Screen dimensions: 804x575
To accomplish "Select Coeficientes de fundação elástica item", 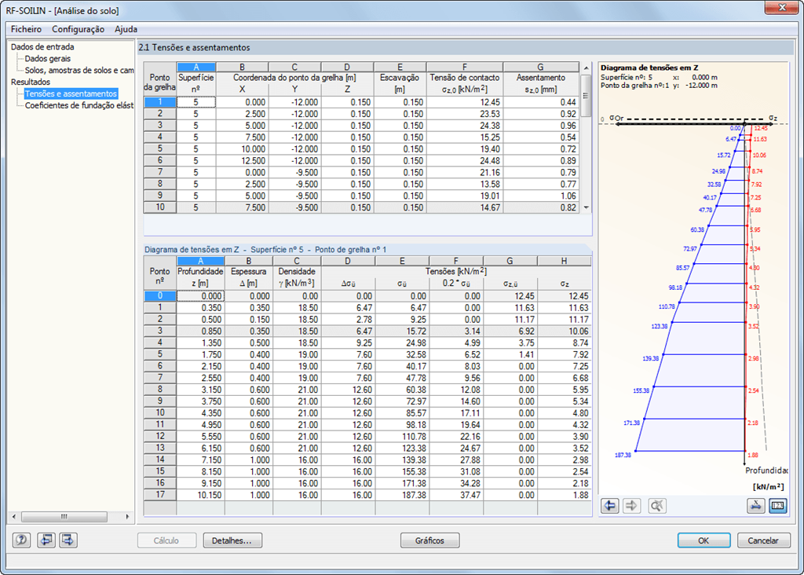I will pyautogui.click(x=79, y=105).
